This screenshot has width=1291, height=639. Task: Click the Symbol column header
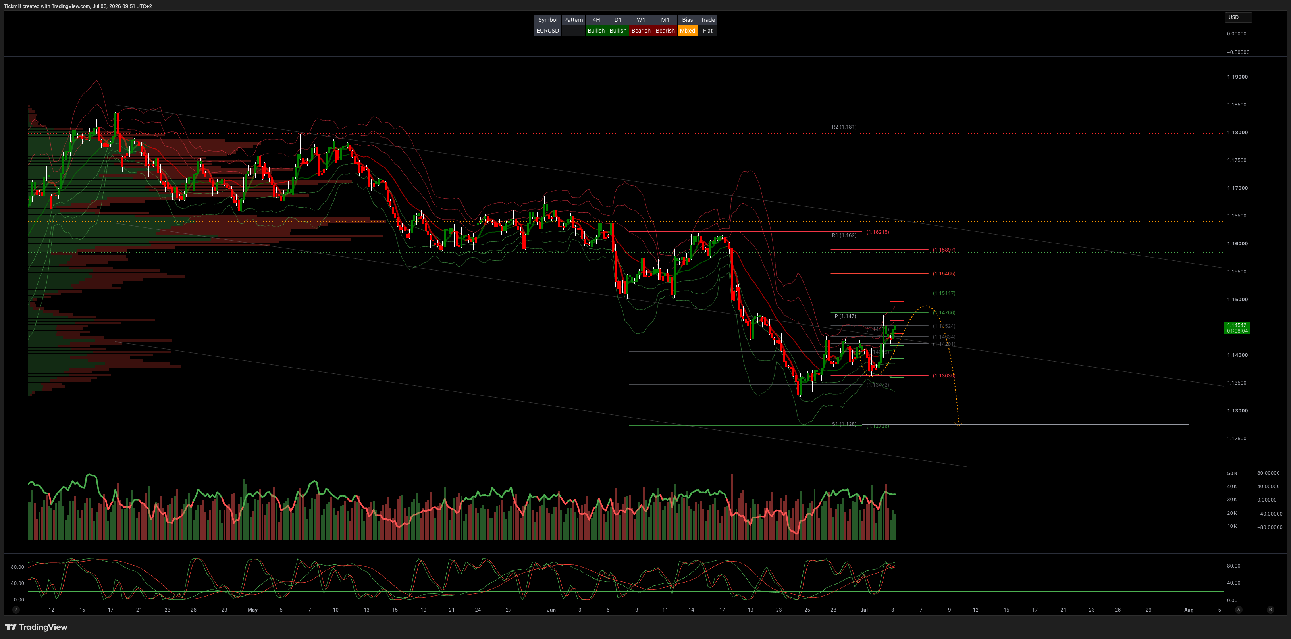tap(547, 20)
